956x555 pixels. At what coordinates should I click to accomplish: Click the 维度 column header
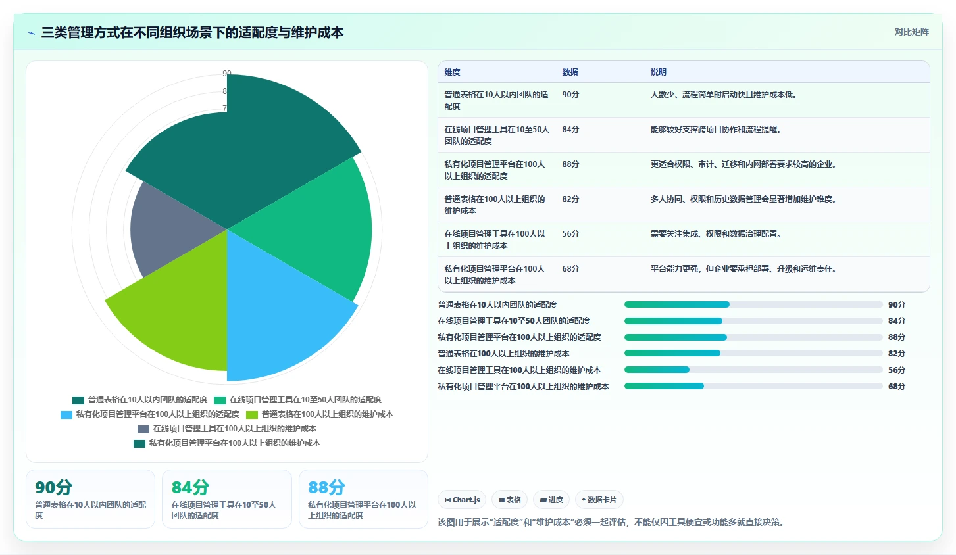[452, 72]
